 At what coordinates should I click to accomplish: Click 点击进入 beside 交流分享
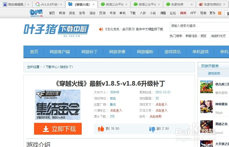coord(161,111)
